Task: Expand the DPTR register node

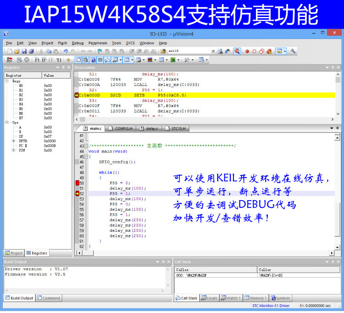Action: [x=13, y=141]
